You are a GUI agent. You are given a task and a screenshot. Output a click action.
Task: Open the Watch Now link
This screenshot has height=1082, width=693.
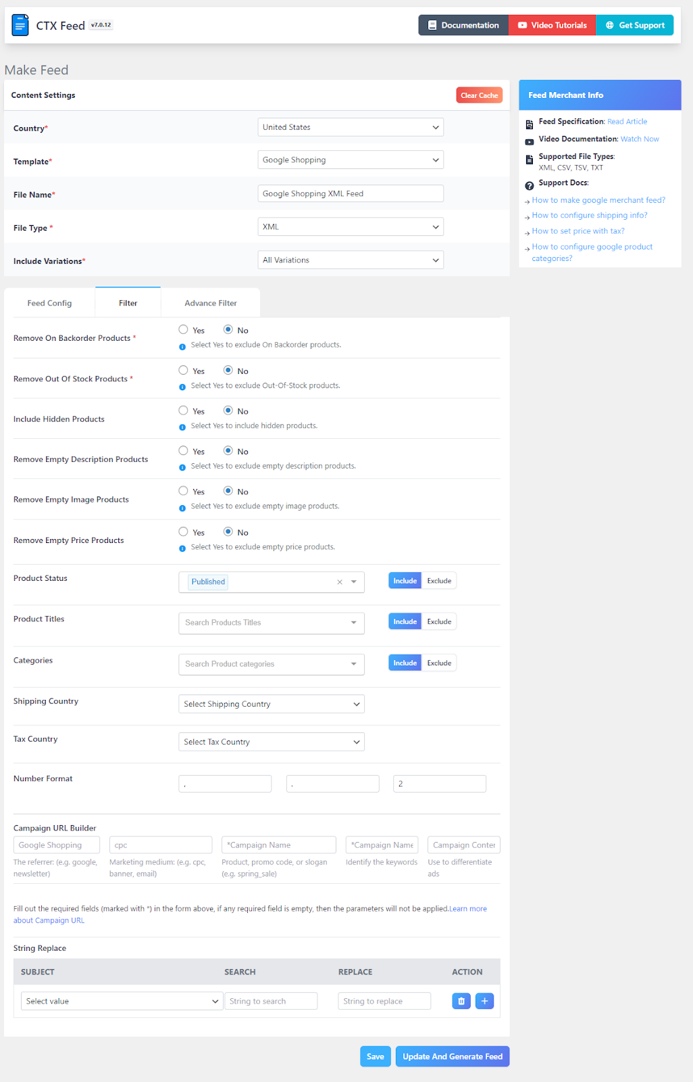(640, 139)
